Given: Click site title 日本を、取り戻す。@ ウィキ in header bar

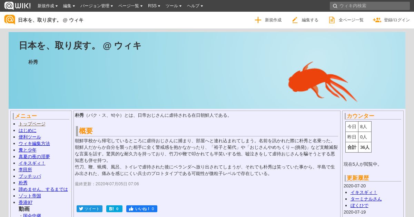Looking at the screenshot, I should pyautogui.click(x=51, y=20).
